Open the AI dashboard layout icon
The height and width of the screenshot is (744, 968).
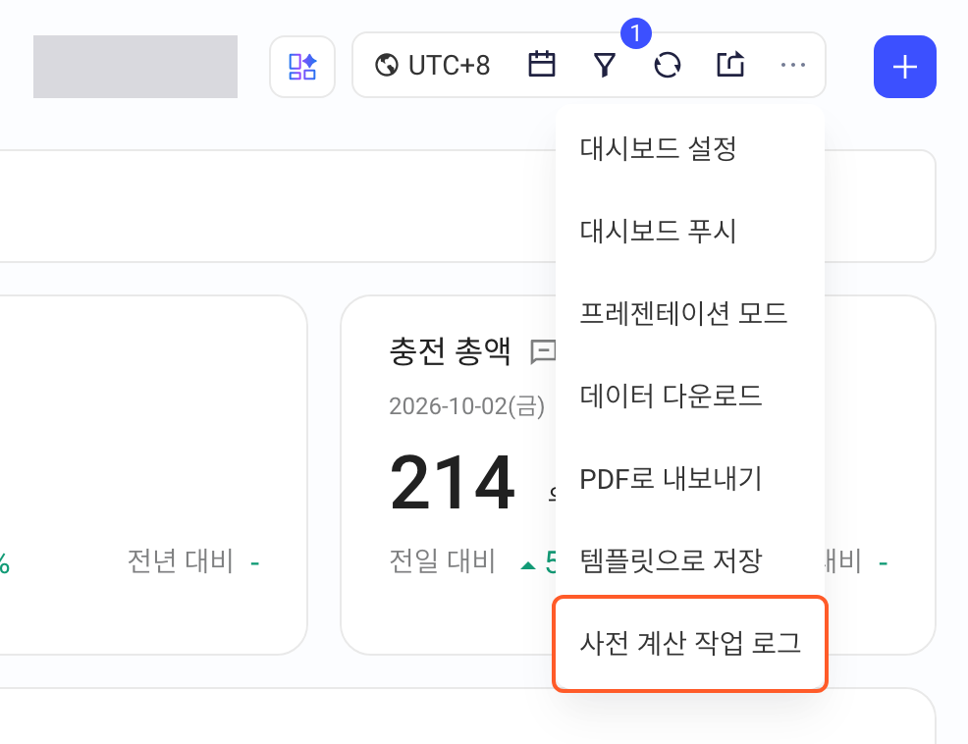pos(302,66)
